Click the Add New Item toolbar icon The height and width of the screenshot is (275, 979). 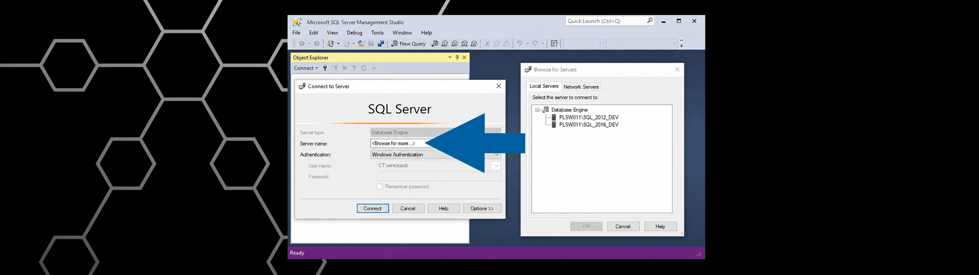click(347, 44)
